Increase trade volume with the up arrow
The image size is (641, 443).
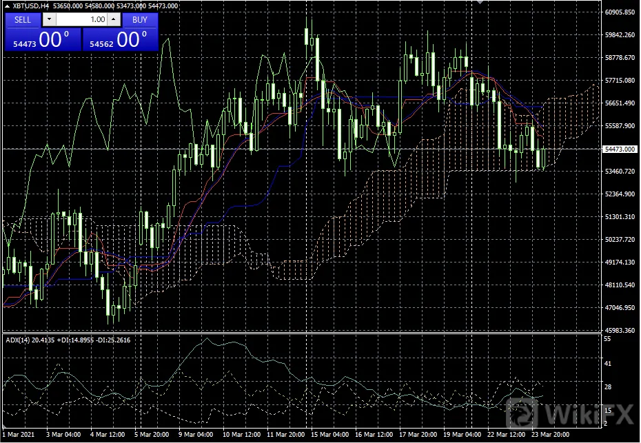pyautogui.click(x=114, y=19)
